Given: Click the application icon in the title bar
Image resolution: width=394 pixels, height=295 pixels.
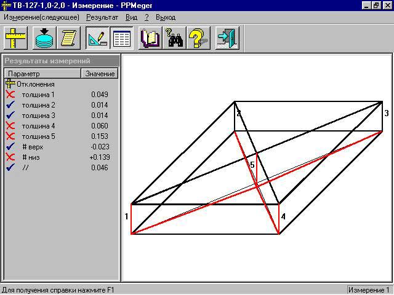Looking at the screenshot, I should [x=6, y=6].
